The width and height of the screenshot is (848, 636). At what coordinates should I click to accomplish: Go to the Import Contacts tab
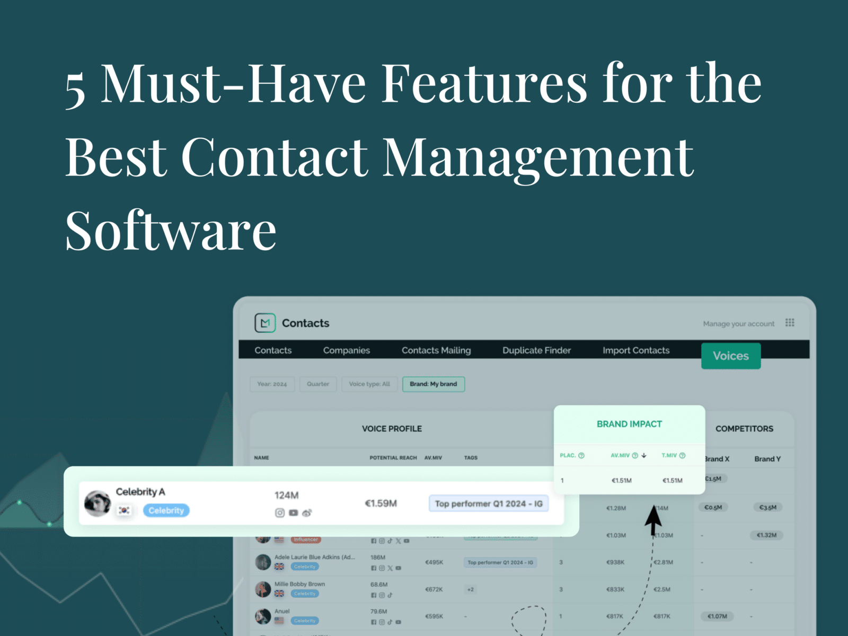click(x=636, y=350)
